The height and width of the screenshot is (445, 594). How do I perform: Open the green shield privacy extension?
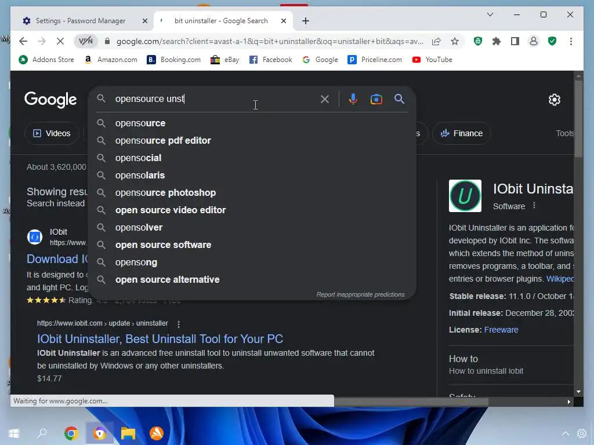[x=478, y=41]
